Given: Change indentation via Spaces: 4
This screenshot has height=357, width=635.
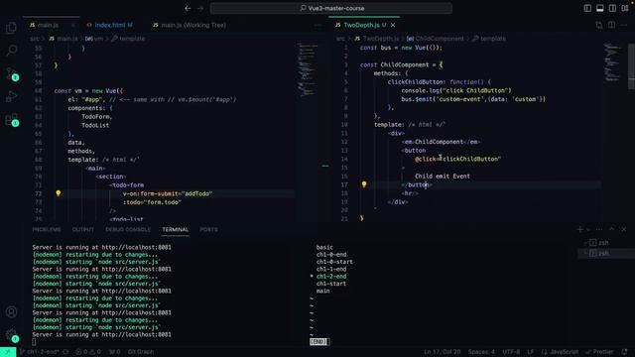Looking at the screenshot, I should [481, 352].
